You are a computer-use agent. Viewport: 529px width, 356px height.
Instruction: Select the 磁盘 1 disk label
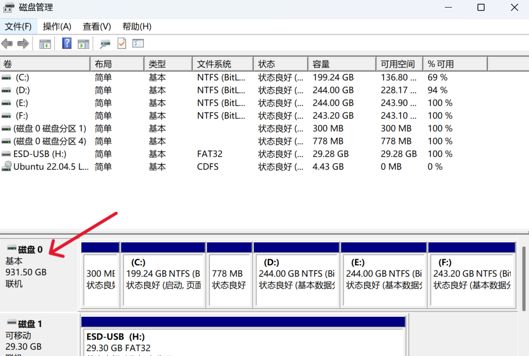(x=30, y=324)
